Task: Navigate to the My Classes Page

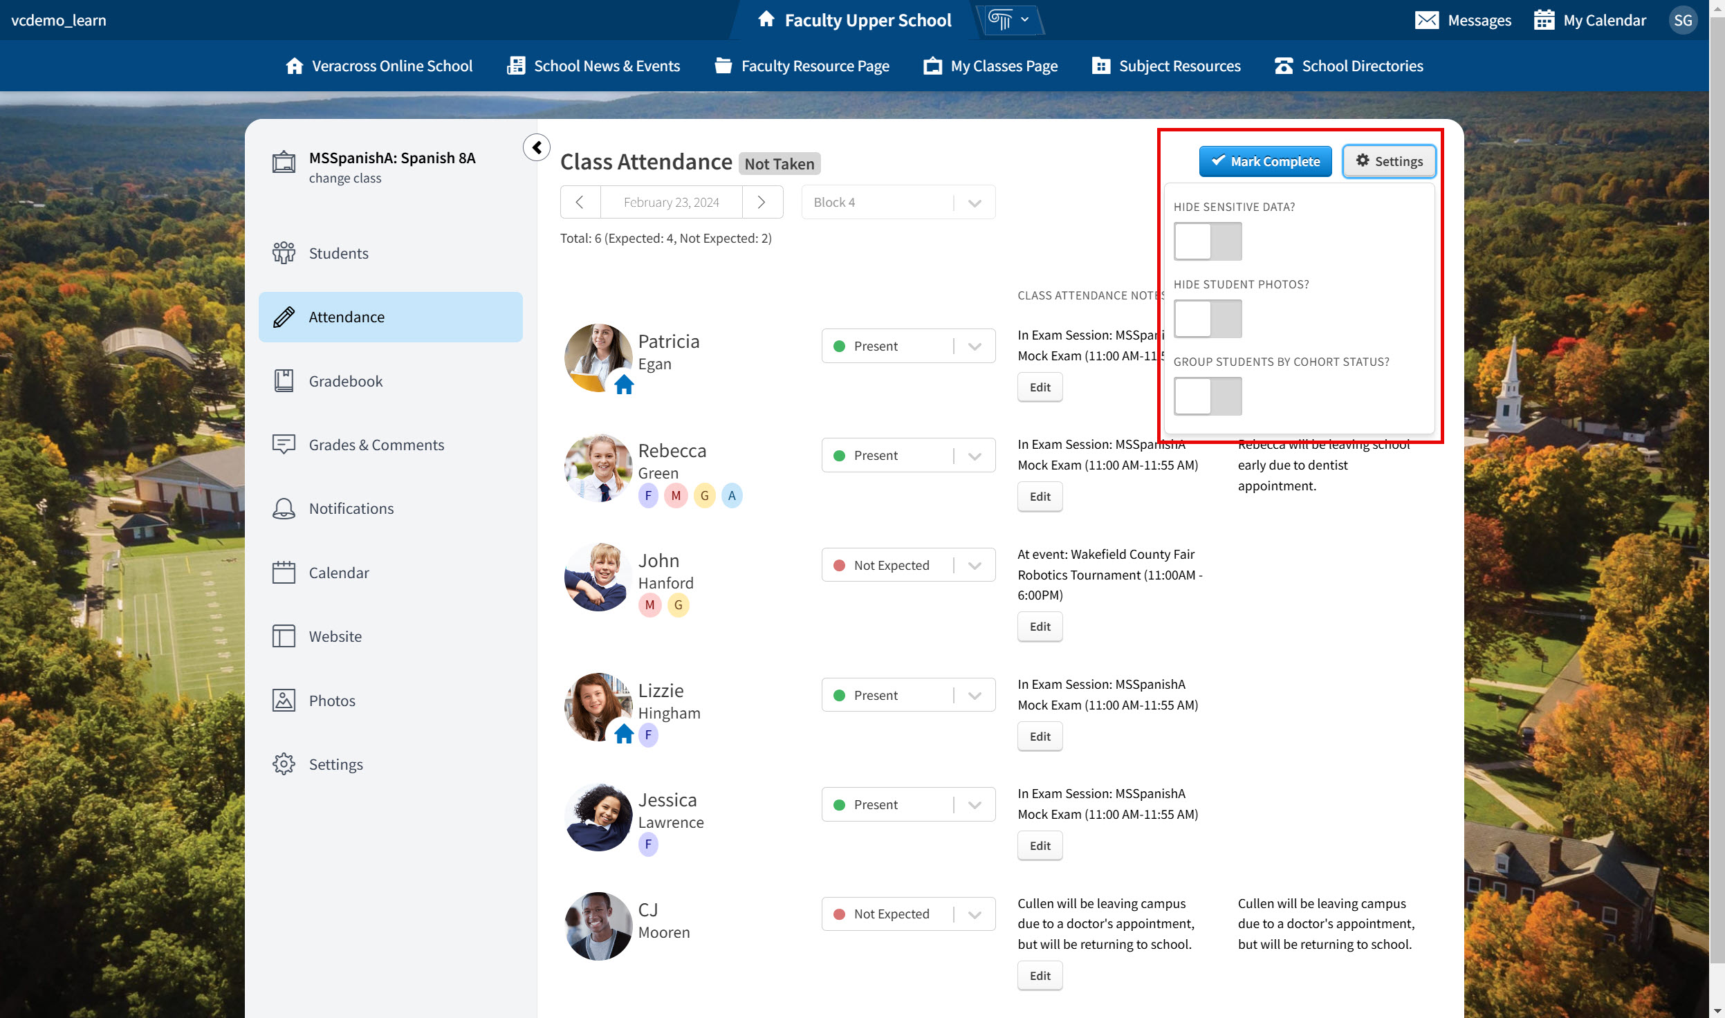Action: click(1002, 66)
